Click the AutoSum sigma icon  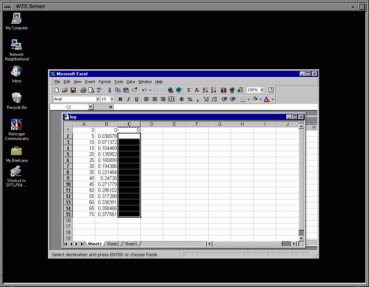(x=189, y=90)
